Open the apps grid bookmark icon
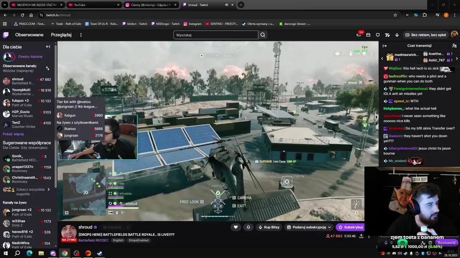460x258 pixels. pyautogui.click(x=5, y=24)
